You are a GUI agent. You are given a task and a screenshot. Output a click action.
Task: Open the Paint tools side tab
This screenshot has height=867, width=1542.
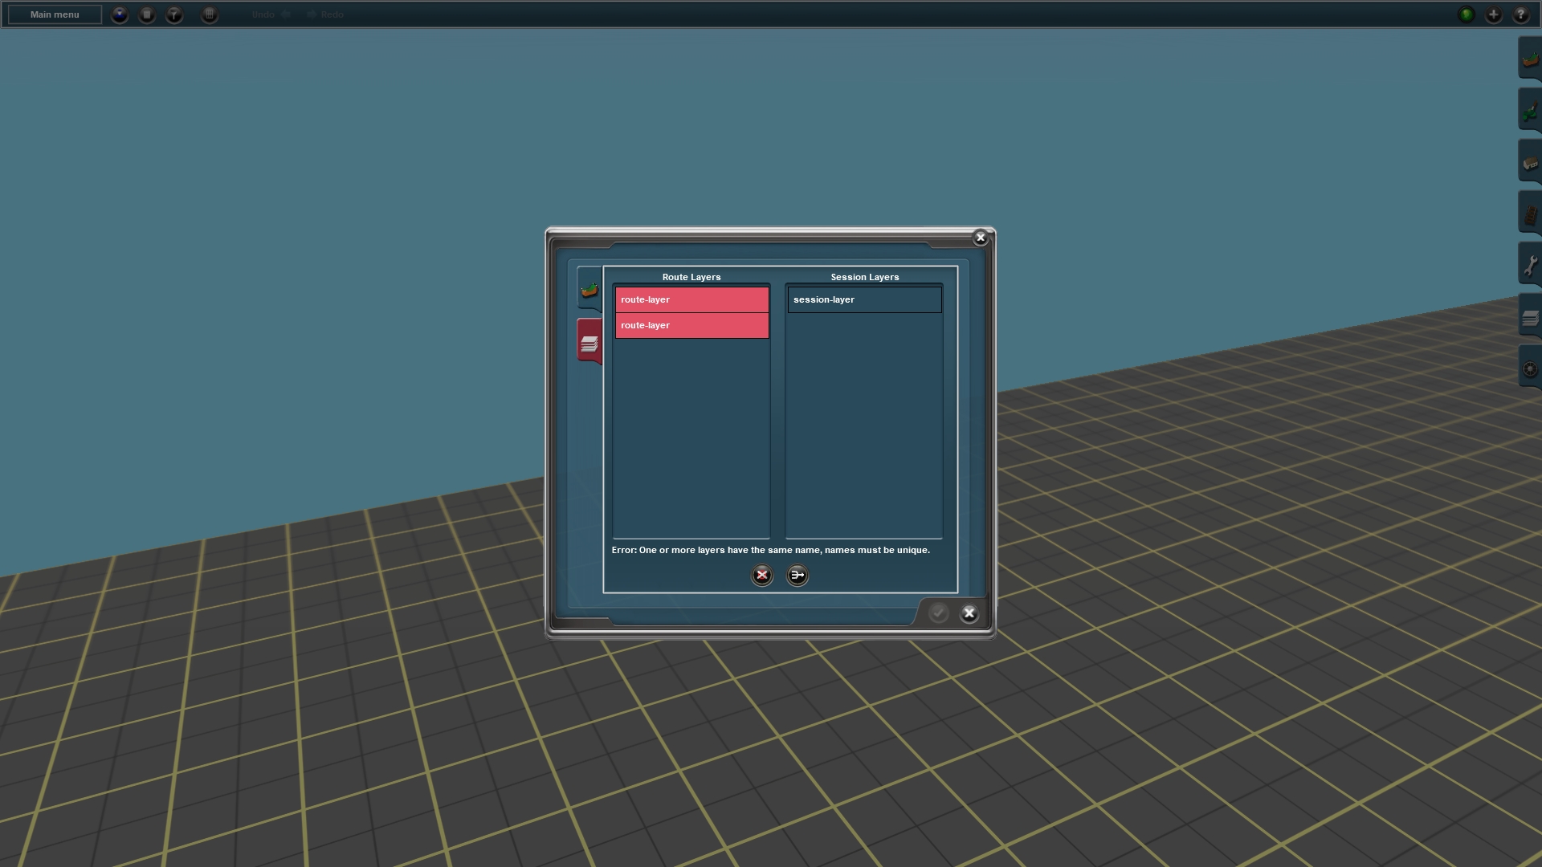click(x=1529, y=111)
